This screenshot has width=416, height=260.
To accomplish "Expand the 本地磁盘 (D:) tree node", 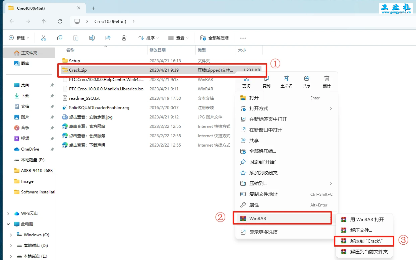I will tap(11, 246).
